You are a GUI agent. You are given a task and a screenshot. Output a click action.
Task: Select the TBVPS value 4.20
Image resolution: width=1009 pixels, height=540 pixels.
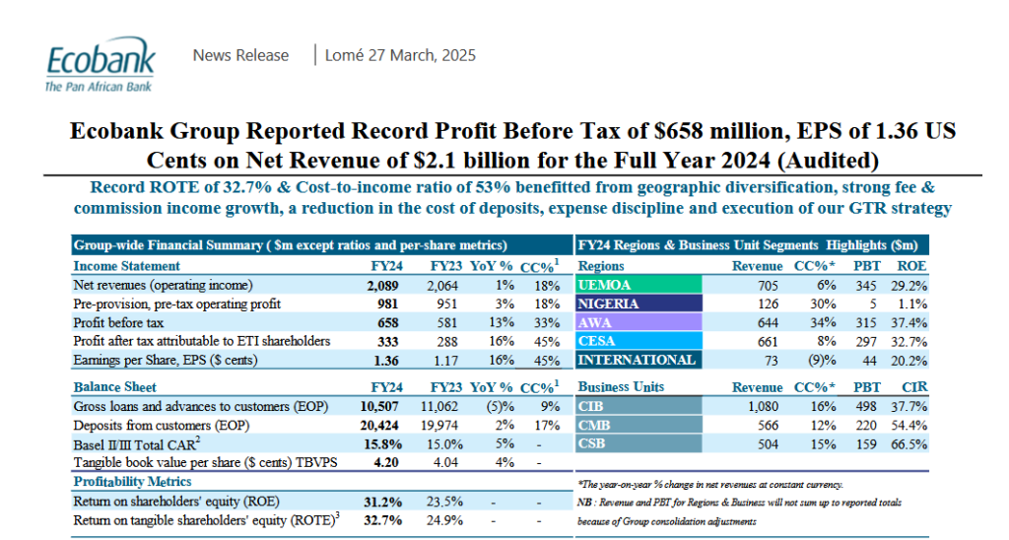click(x=386, y=462)
